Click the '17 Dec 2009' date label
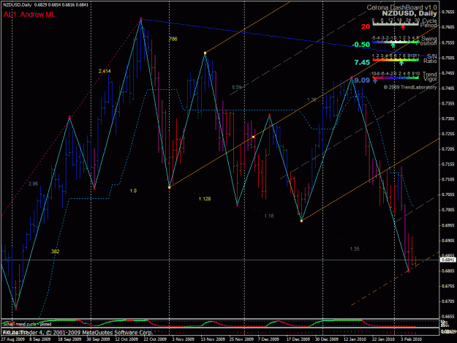This screenshot has width=457, height=343. (298, 339)
